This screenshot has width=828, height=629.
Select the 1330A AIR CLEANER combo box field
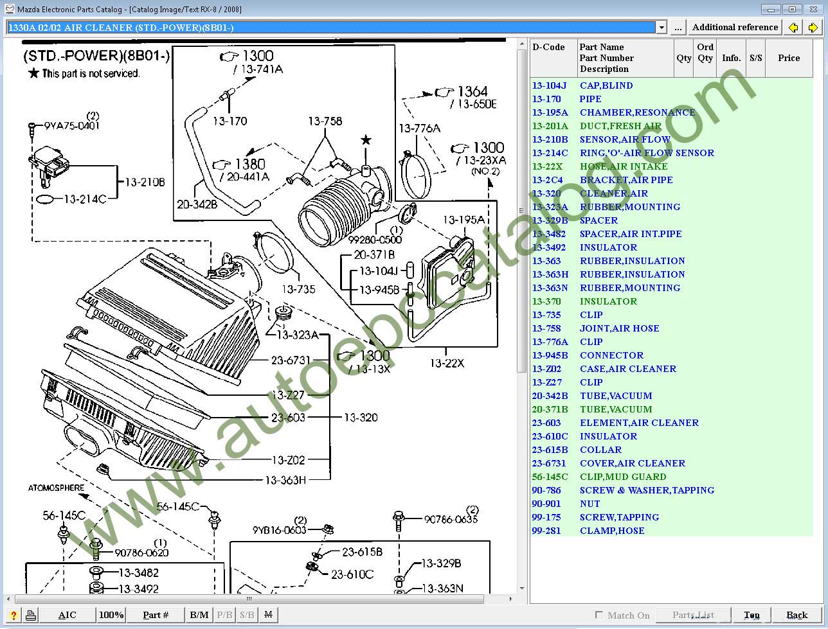point(336,28)
